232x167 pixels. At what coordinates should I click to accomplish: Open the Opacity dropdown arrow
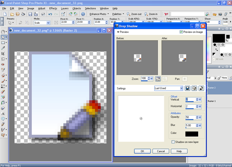point(200,117)
